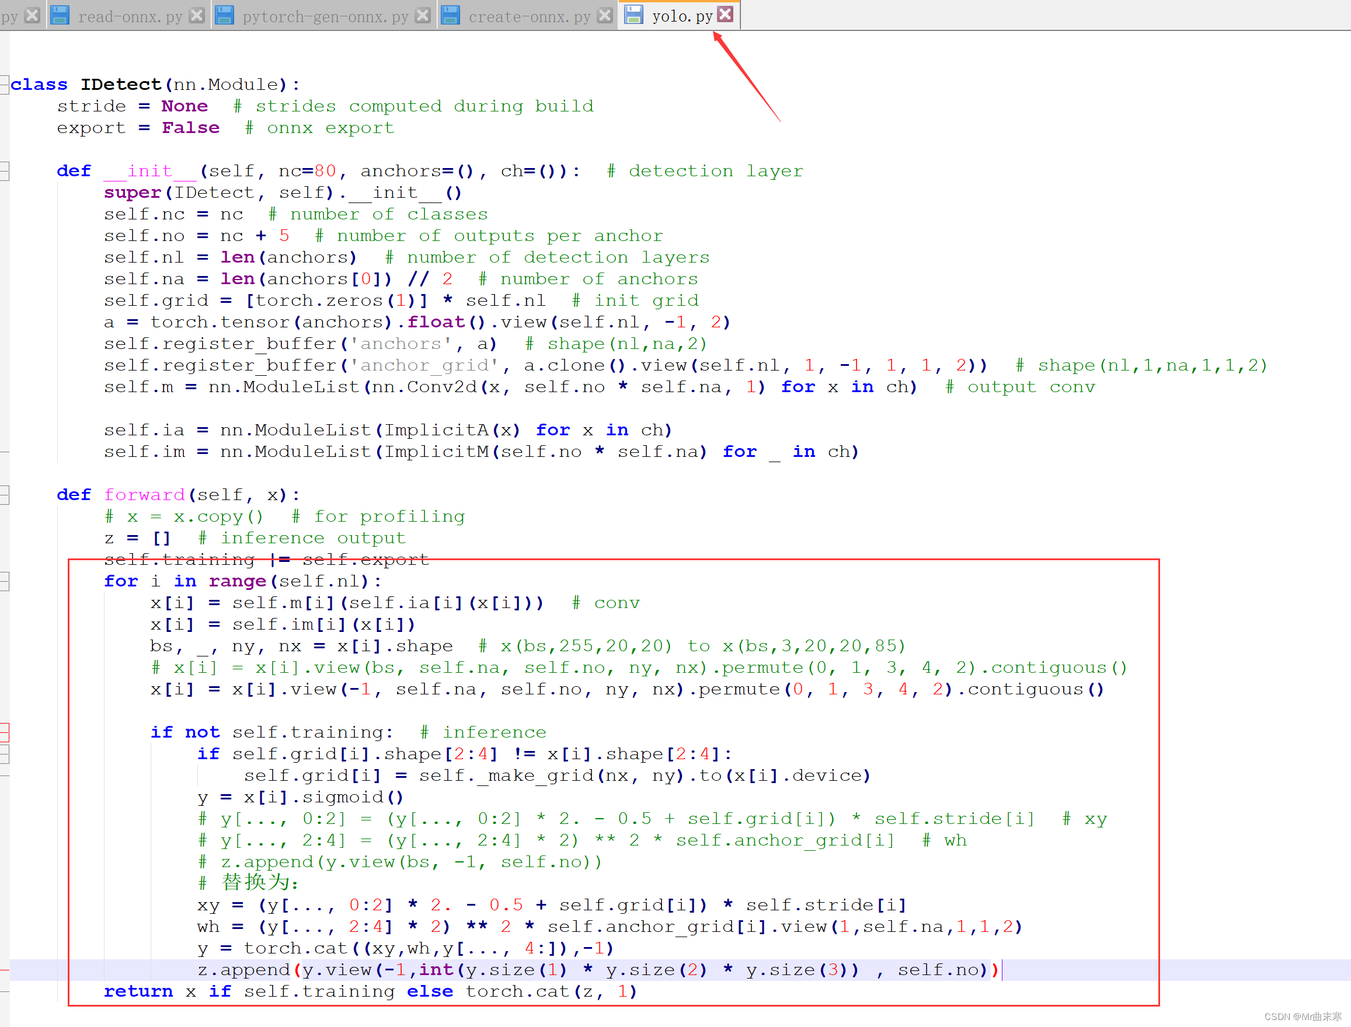Collapse the def forward fold marker
The width and height of the screenshot is (1351, 1027).
(4, 495)
